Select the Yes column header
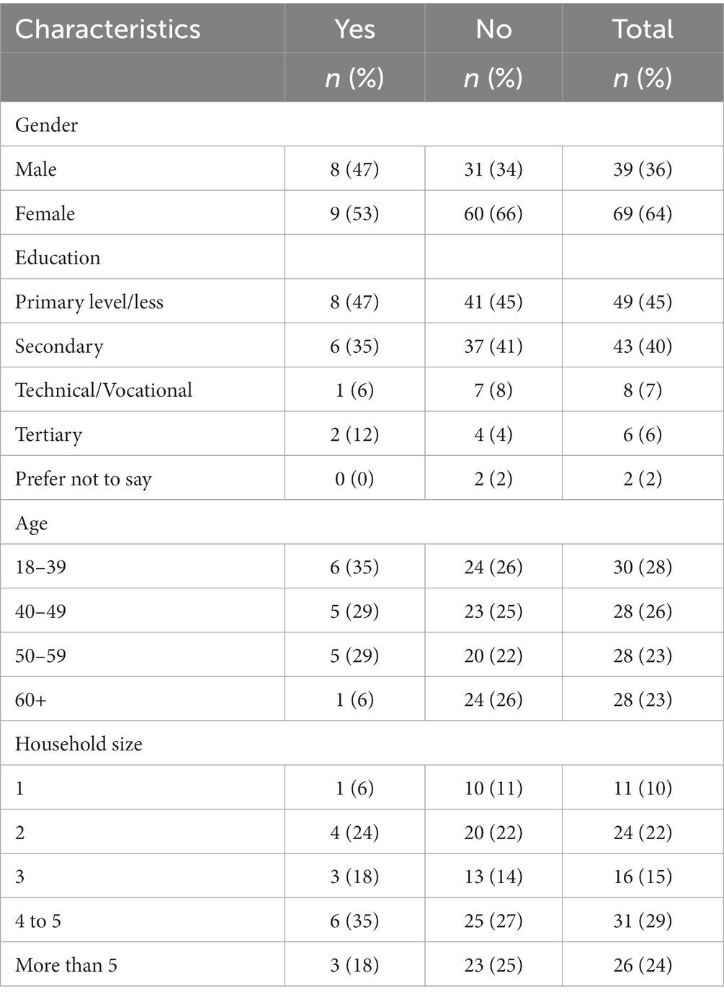The width and height of the screenshot is (724, 999). 354,29
